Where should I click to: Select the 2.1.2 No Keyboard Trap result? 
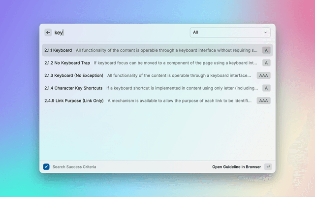click(x=67, y=63)
